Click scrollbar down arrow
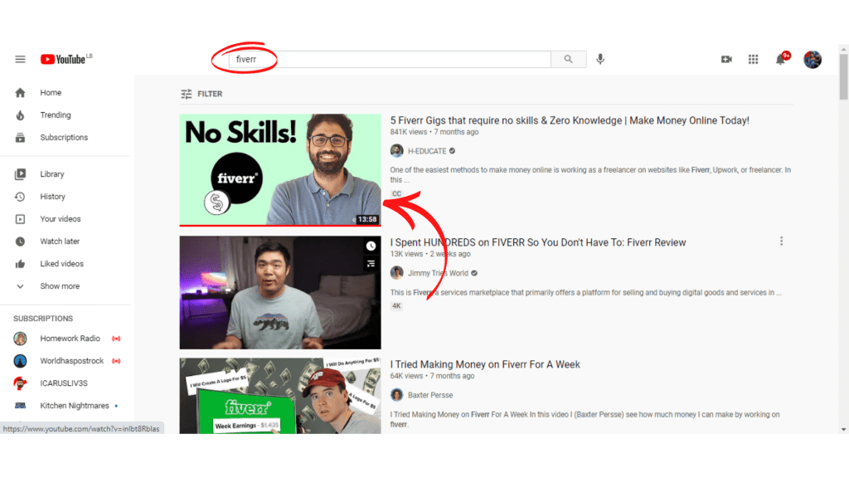 pyautogui.click(x=843, y=429)
